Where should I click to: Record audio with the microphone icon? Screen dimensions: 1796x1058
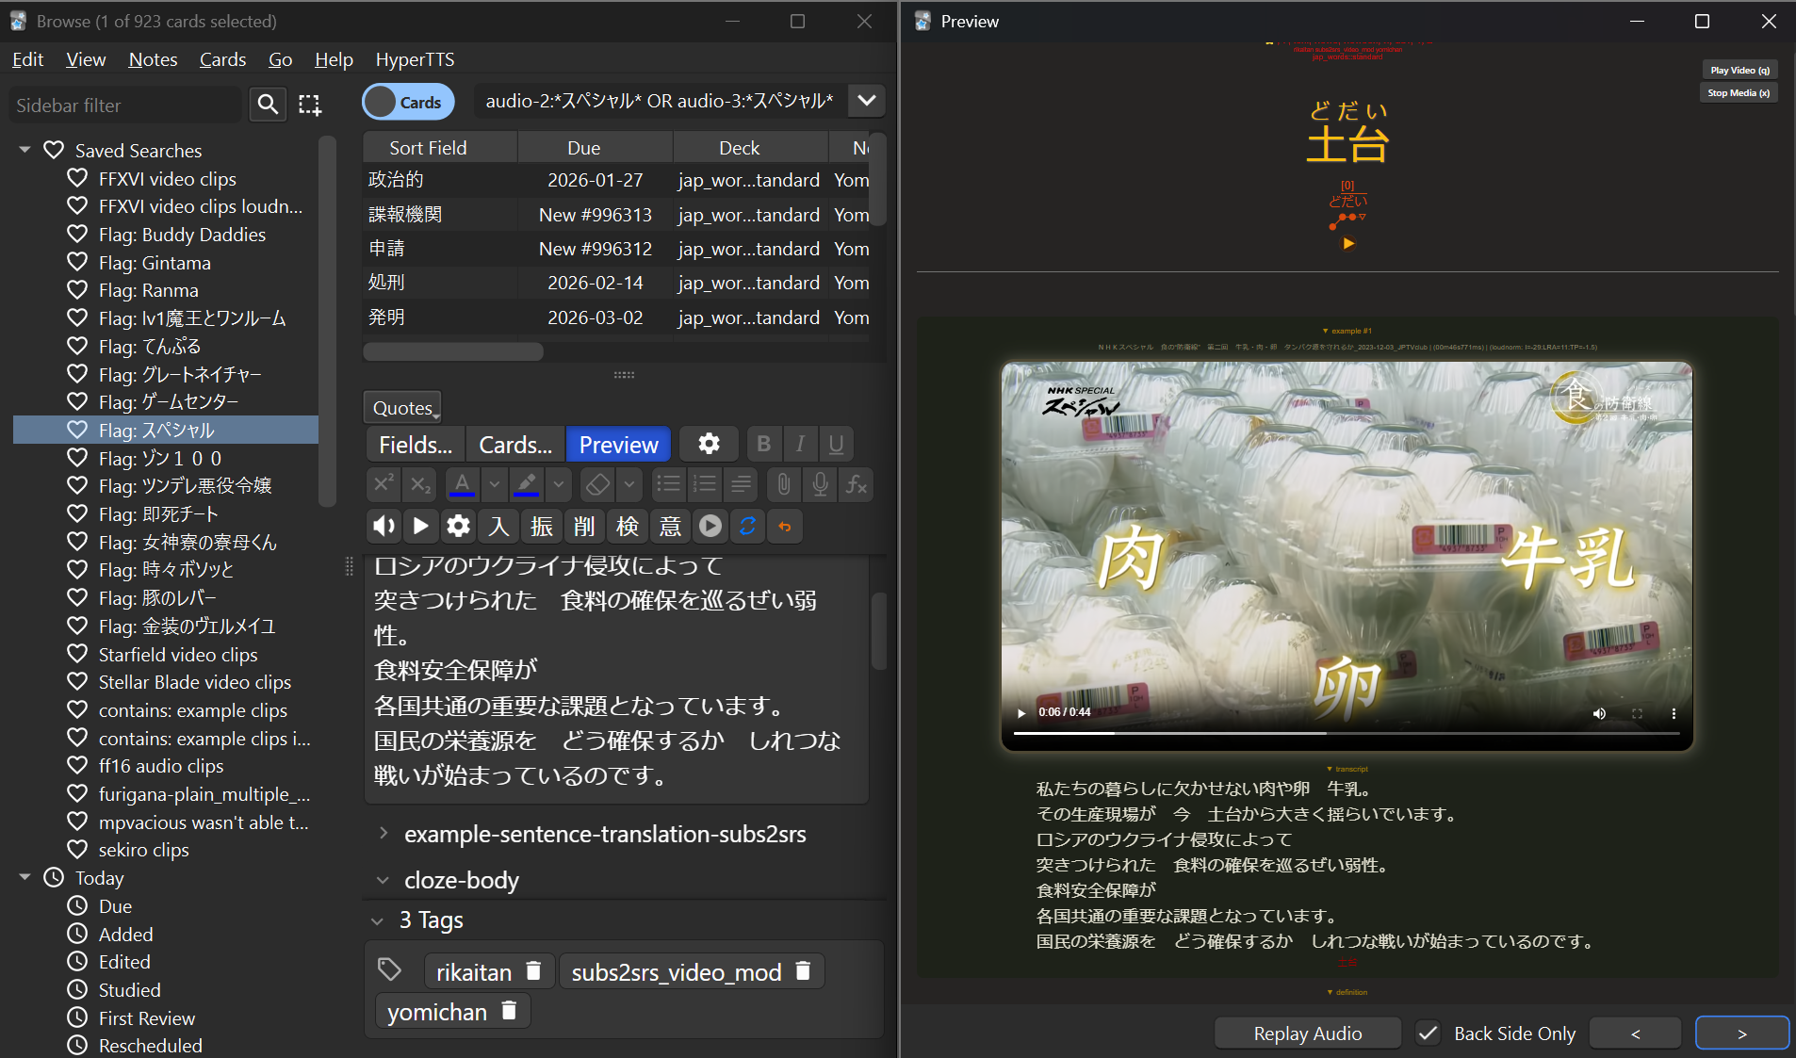pos(820,484)
